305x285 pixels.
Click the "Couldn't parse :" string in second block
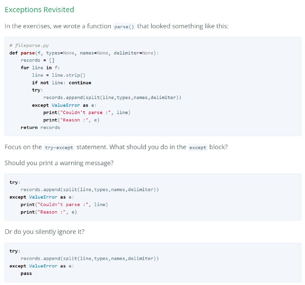(63, 204)
